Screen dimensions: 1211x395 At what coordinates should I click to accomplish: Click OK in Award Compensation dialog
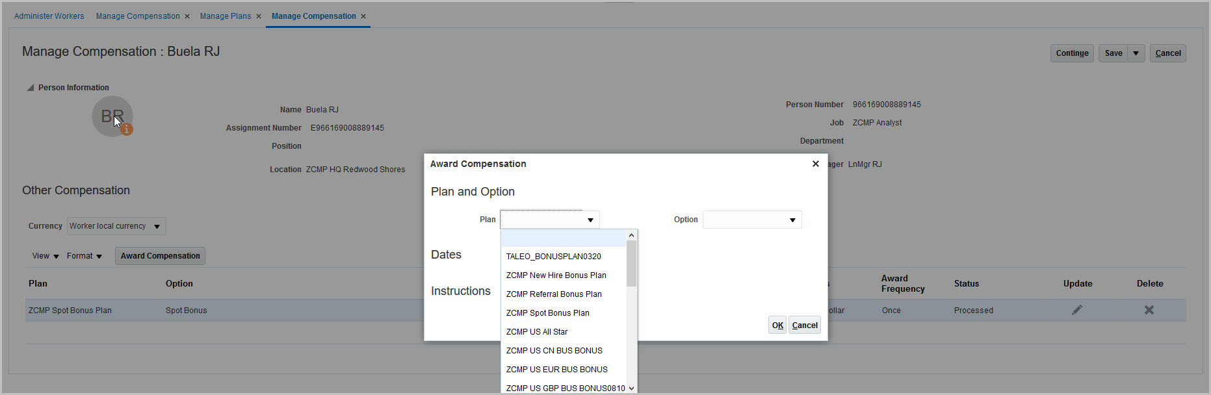click(777, 325)
